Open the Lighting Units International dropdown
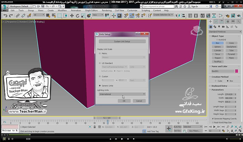The height and width of the screenshot is (142, 243). tap(122, 94)
